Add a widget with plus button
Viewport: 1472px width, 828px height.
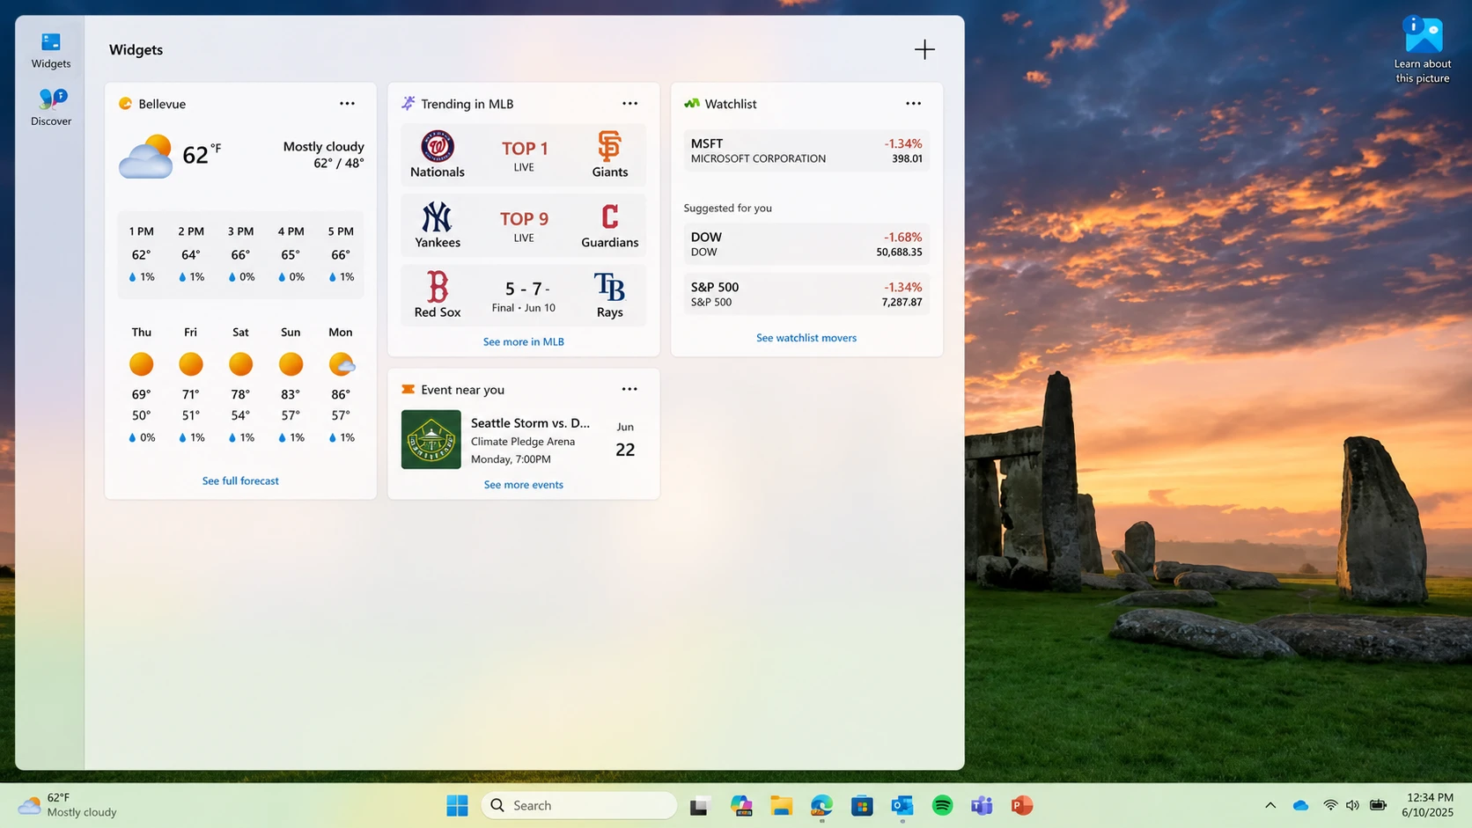pos(924,49)
